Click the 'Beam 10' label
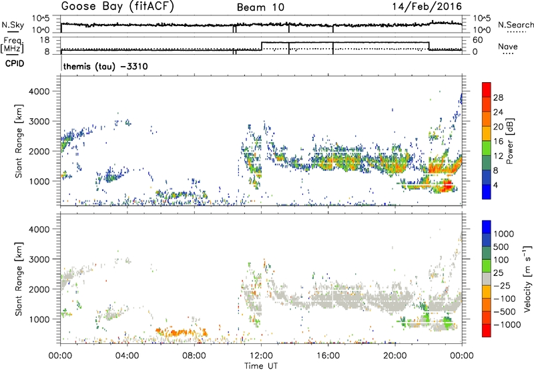 pos(260,7)
